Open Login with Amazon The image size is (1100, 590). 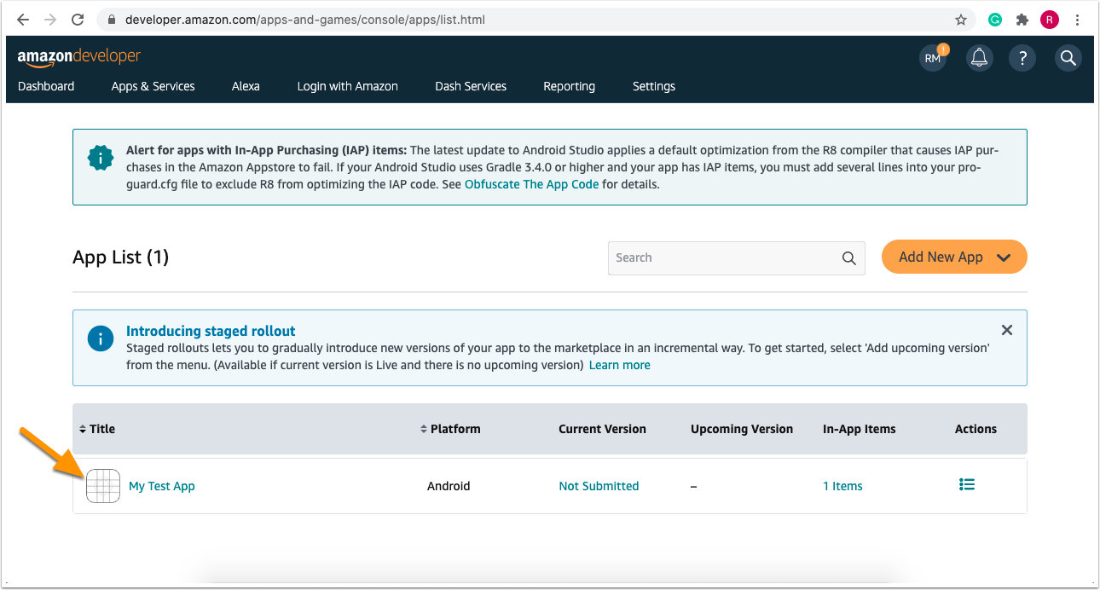pyautogui.click(x=348, y=86)
